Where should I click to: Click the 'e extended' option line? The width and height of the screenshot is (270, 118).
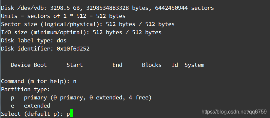pos(30,106)
